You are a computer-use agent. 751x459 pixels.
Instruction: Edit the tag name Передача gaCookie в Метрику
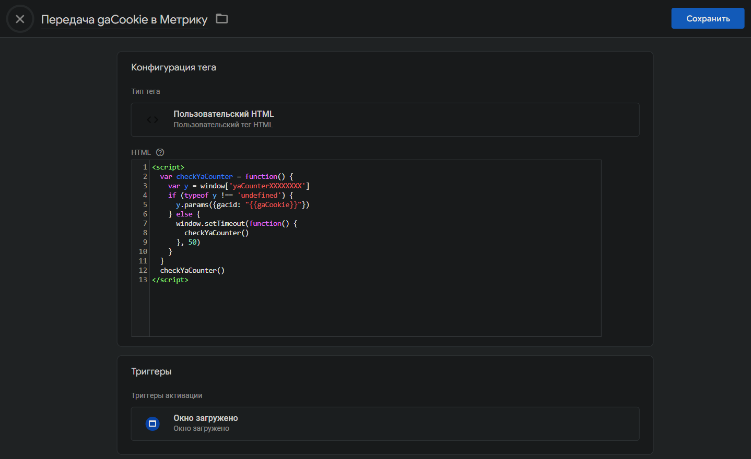pos(124,19)
